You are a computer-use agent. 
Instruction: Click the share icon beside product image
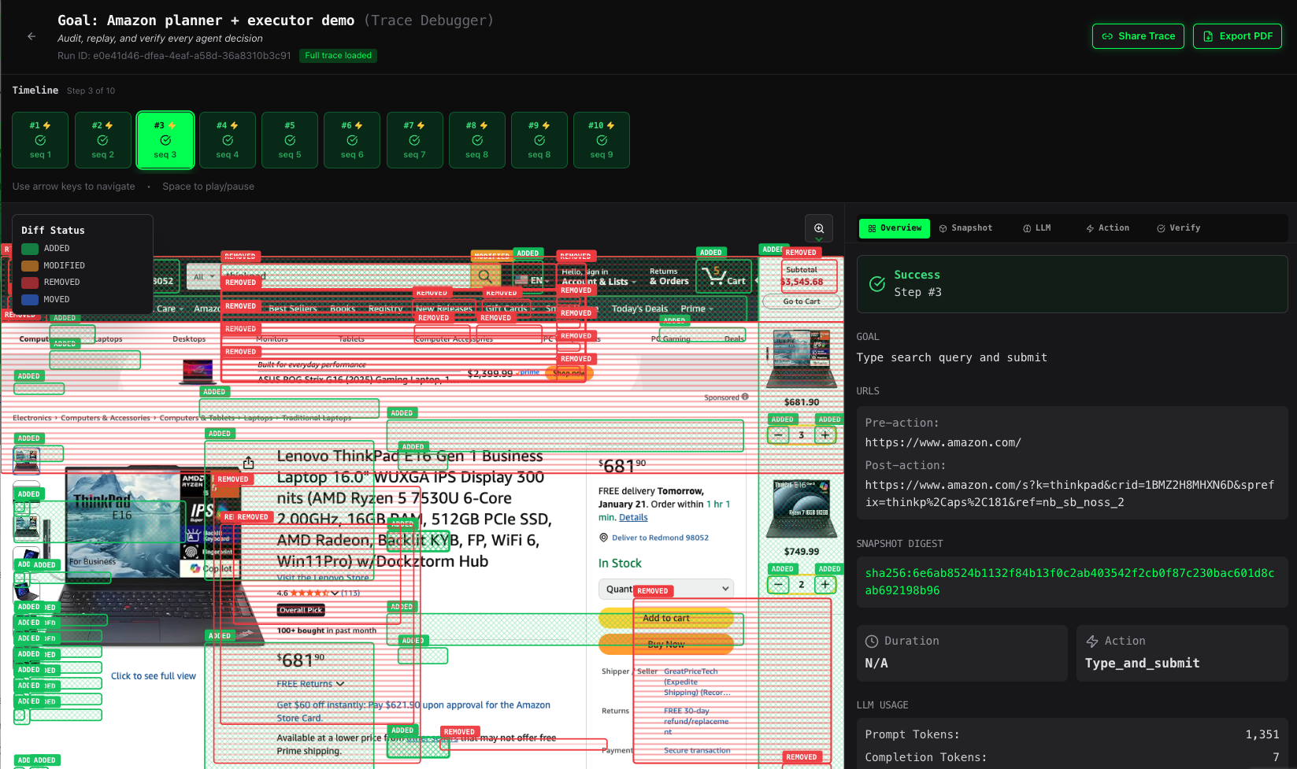(249, 462)
